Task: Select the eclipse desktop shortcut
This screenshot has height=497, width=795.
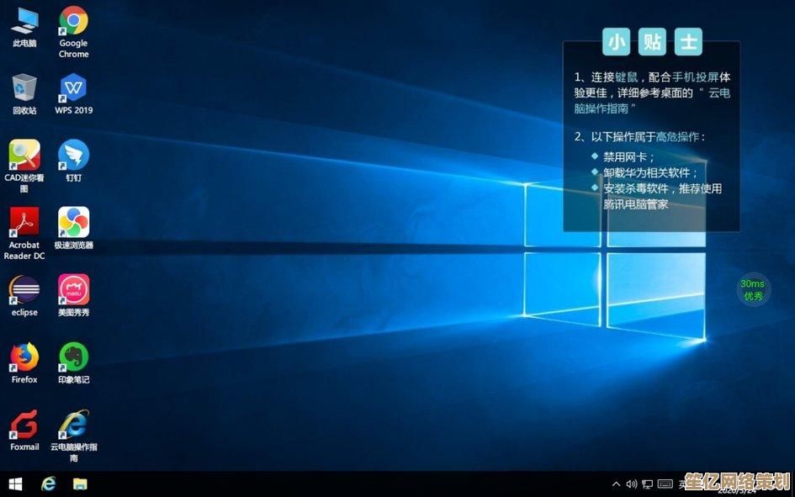Action: [x=24, y=296]
